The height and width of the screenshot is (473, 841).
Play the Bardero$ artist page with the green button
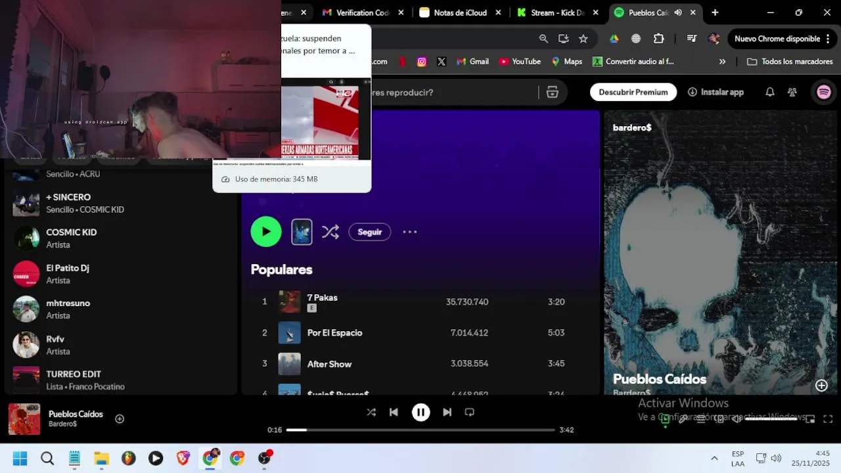click(x=266, y=231)
